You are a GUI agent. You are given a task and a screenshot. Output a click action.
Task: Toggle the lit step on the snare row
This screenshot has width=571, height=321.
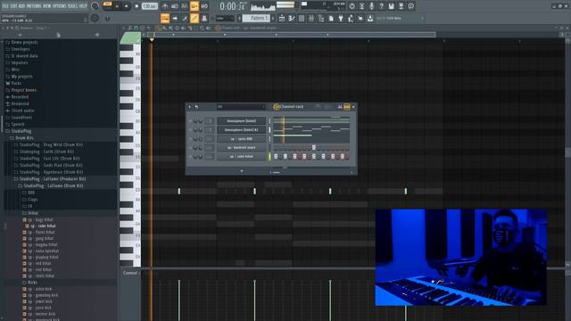pyautogui.click(x=313, y=147)
